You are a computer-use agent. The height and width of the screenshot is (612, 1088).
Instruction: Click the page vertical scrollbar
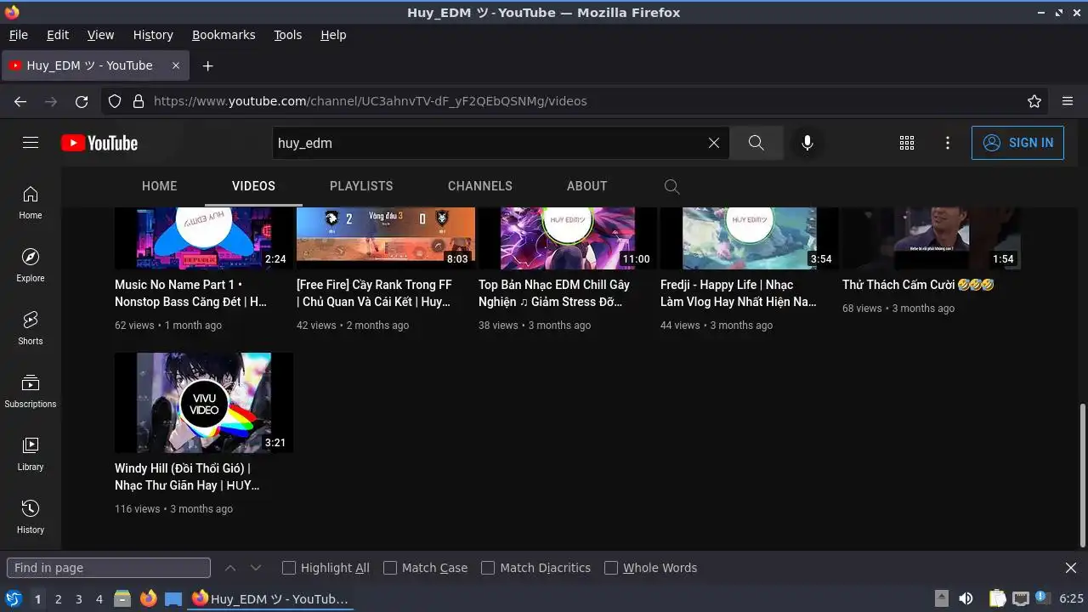click(x=1082, y=475)
